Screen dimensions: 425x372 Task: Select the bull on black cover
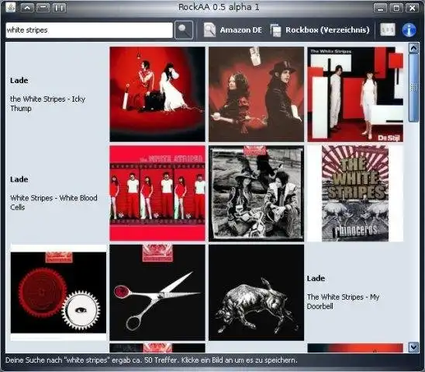(256, 293)
